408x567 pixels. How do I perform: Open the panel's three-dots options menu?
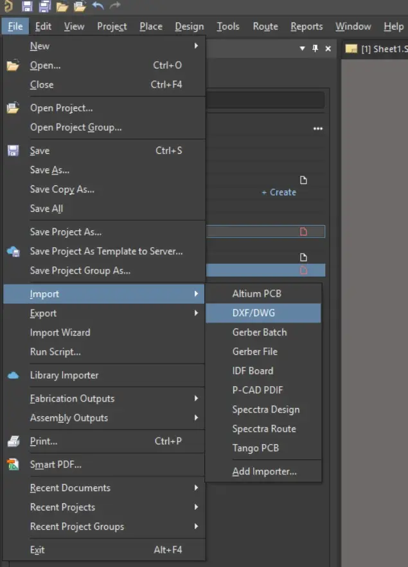pyautogui.click(x=317, y=129)
